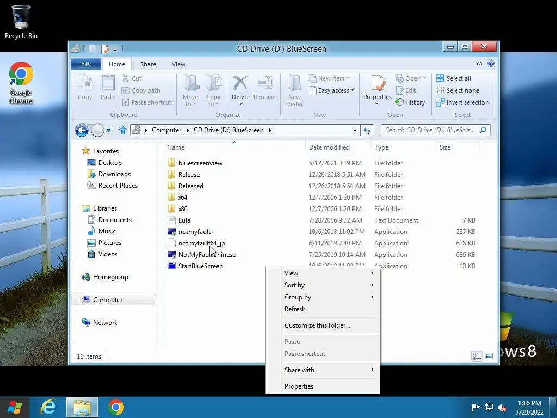557x418 pixels.
Task: Click Select all in the ribbon
Action: (x=454, y=78)
